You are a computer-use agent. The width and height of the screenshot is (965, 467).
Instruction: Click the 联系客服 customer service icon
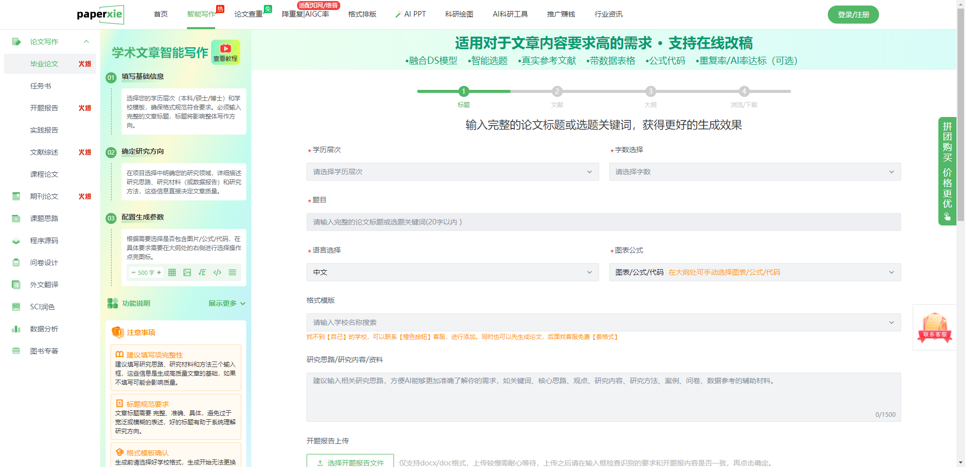point(934,327)
